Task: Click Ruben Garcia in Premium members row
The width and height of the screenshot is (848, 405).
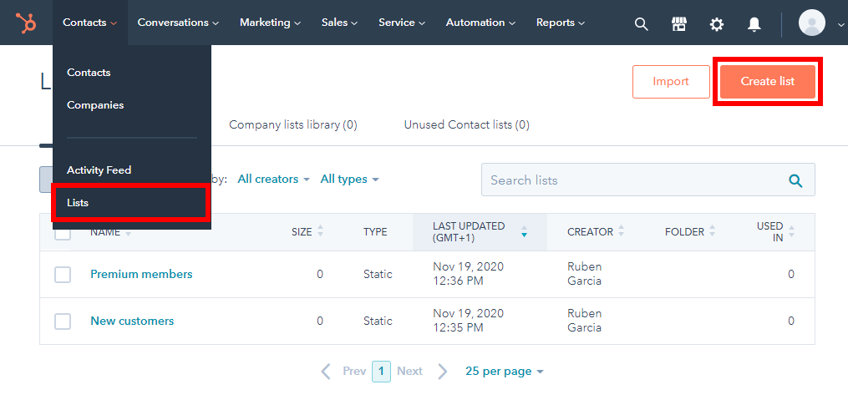Action: [x=584, y=274]
